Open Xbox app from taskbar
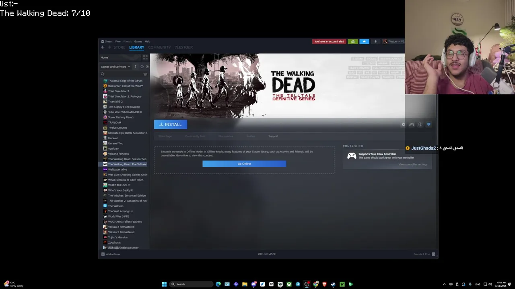Viewport: 515px width, 289px height. (x=289, y=284)
